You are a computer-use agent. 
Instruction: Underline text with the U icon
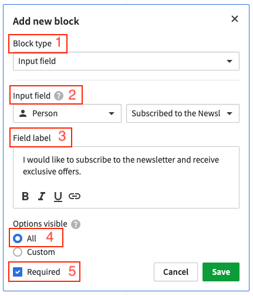[x=58, y=197]
